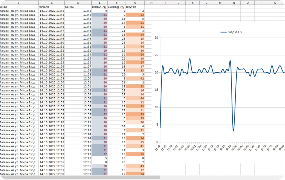
Task: Click the 'Начало' header cell
Action: [51, 7]
